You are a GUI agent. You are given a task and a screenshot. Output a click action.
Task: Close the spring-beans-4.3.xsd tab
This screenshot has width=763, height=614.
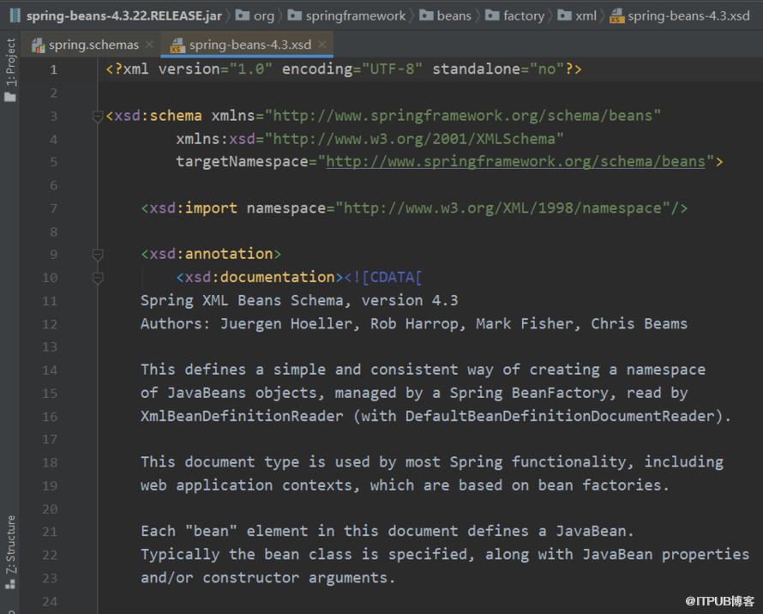(x=321, y=45)
